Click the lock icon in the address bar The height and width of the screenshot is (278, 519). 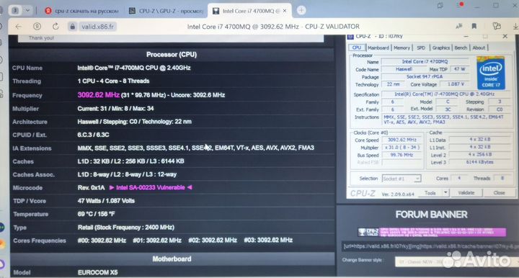[73, 27]
